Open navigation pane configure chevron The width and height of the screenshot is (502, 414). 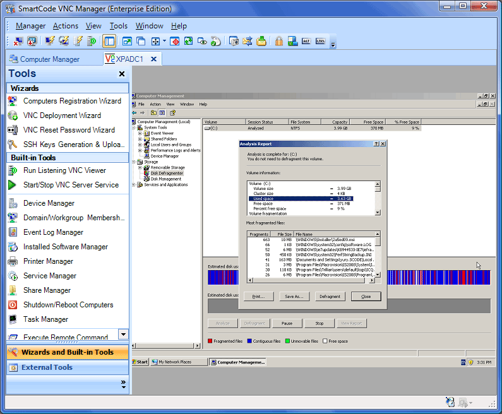pyautogui.click(x=123, y=384)
